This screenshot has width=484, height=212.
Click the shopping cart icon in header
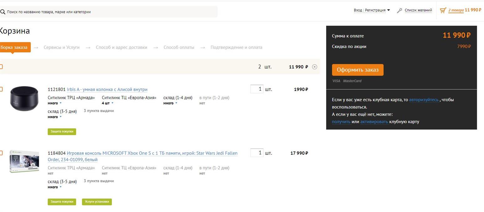(x=443, y=10)
